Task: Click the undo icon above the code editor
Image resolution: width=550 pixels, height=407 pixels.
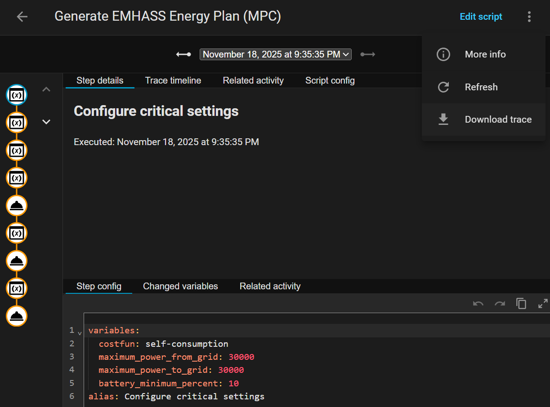Action: [478, 304]
